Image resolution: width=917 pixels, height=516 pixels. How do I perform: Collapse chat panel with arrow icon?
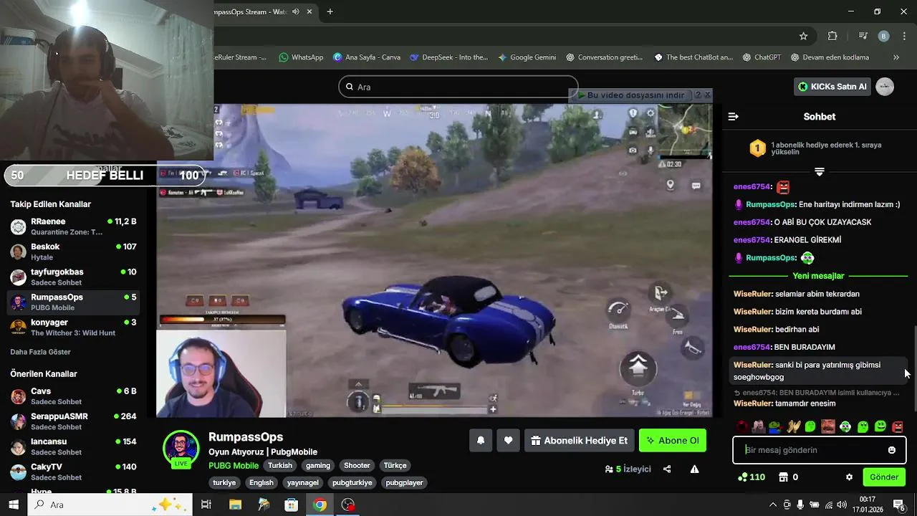[x=733, y=116]
